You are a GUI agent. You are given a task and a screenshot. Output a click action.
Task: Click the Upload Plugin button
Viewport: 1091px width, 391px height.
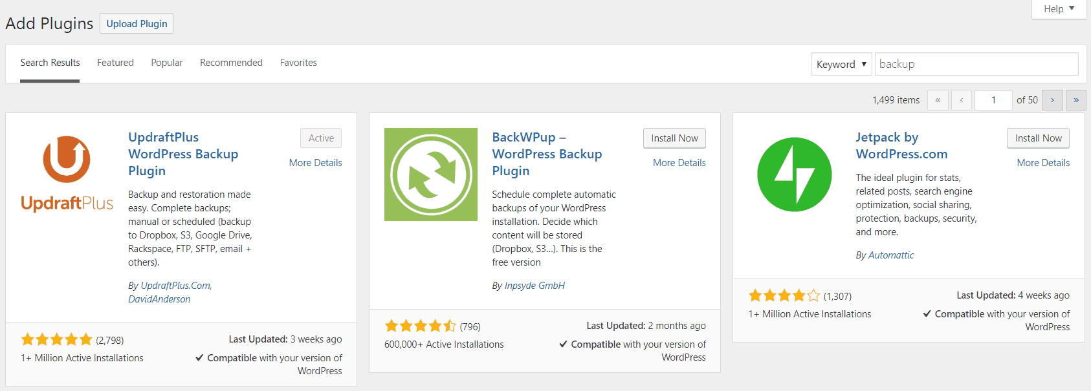[x=137, y=24]
